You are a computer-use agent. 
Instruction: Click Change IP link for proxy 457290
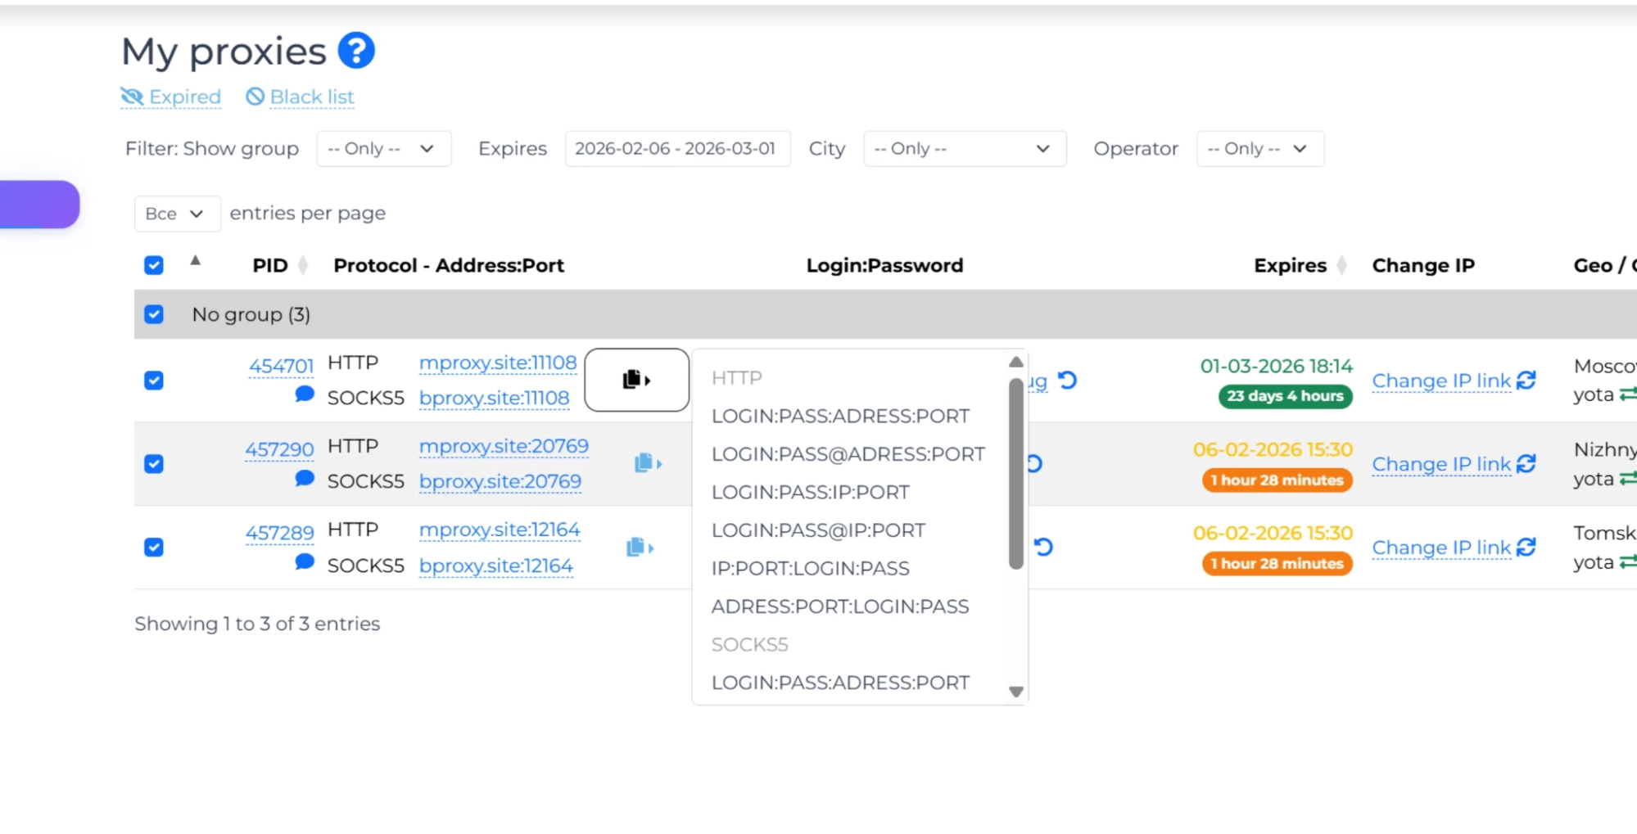[1441, 464]
